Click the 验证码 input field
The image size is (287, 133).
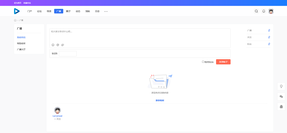tap(68, 54)
